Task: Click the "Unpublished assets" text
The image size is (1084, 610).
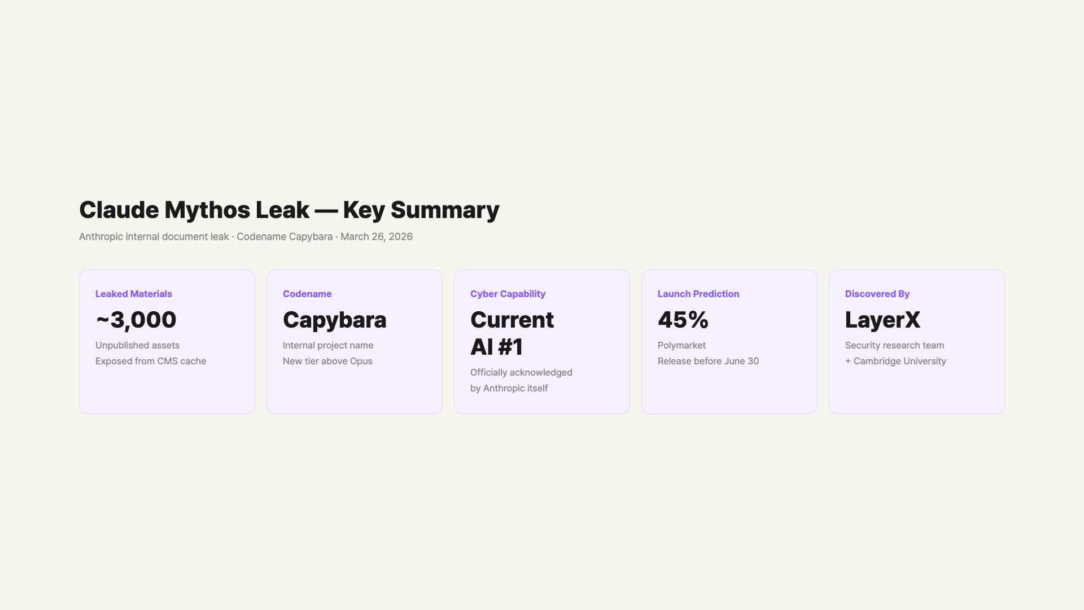Action: [137, 345]
